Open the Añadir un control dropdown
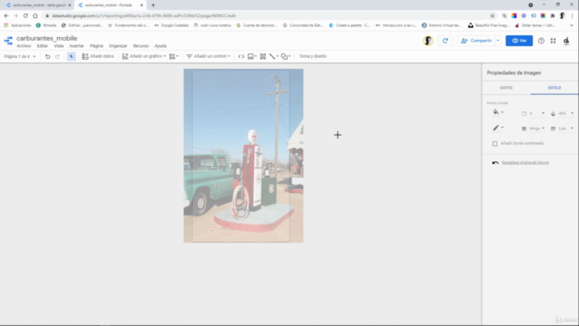The image size is (579, 326). (x=208, y=56)
